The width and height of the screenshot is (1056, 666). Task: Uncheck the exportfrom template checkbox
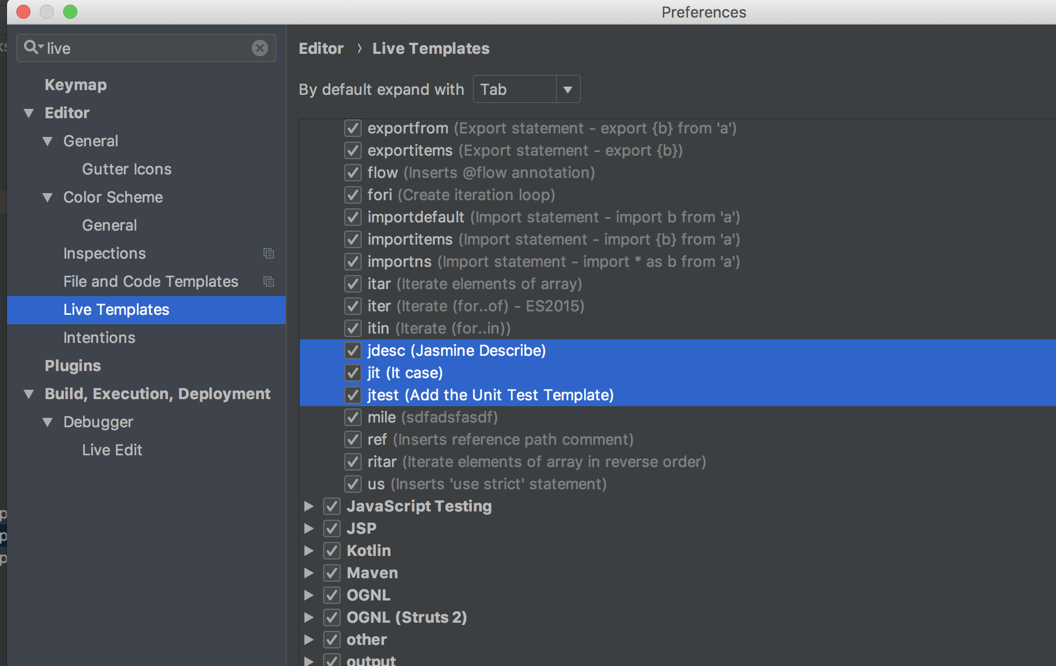[x=353, y=128]
